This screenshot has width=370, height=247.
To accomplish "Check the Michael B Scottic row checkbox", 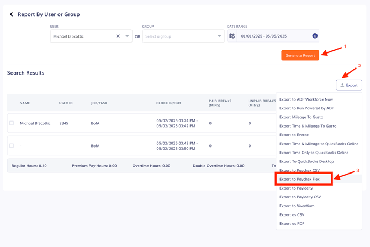I will tap(12, 123).
